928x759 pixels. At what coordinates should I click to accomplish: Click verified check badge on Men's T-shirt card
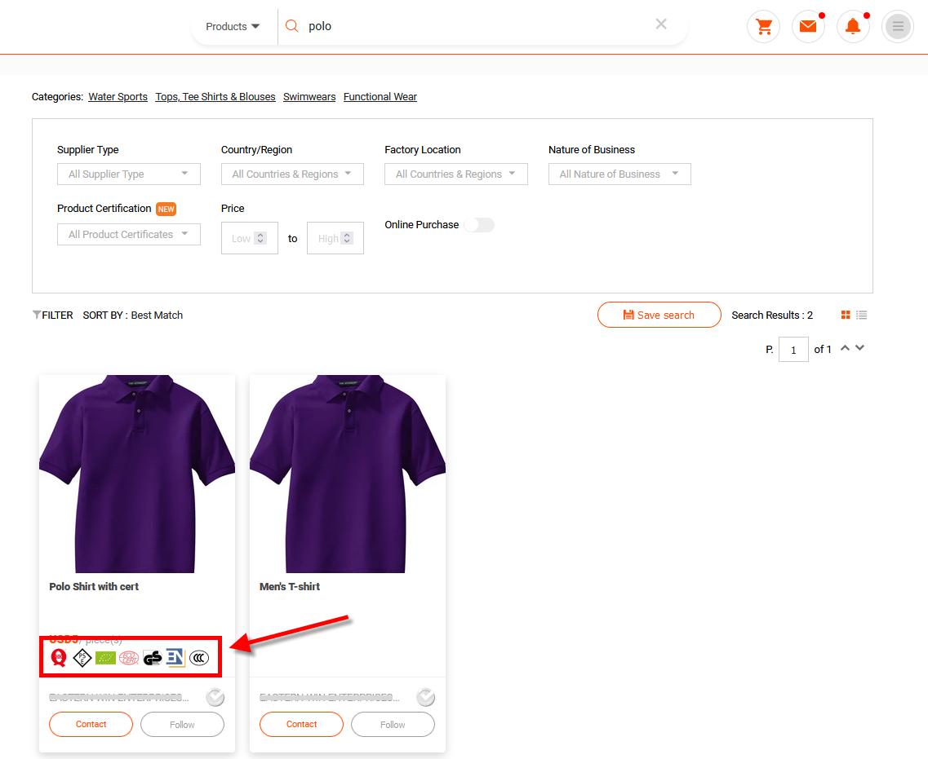(425, 698)
